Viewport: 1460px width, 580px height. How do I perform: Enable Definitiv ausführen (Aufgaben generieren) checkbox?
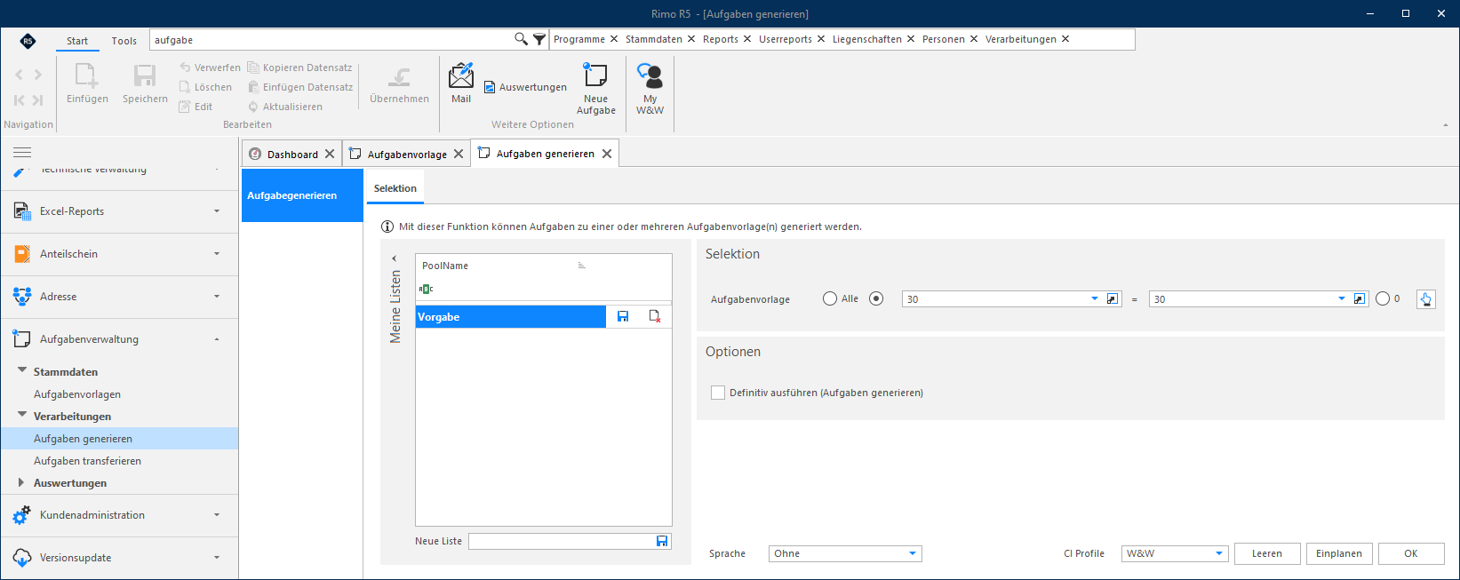pyautogui.click(x=718, y=393)
